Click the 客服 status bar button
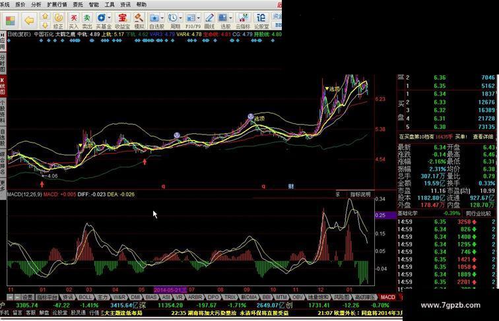The image size is (499, 321). coord(30,312)
